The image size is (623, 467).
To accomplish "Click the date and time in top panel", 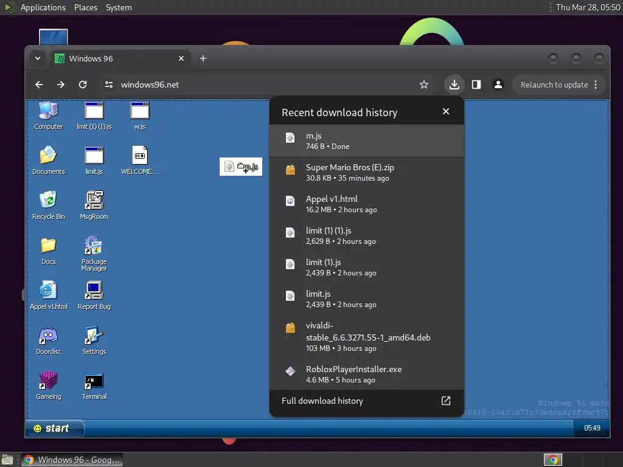I will pyautogui.click(x=588, y=7).
